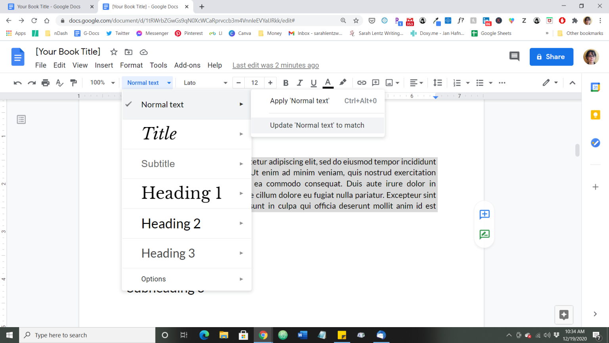This screenshot has width=609, height=343.
Task: Click the Undo arrow icon
Action: point(17,83)
